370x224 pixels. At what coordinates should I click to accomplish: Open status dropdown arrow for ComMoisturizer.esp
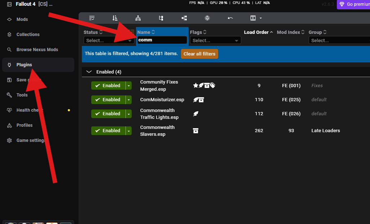[129, 100]
